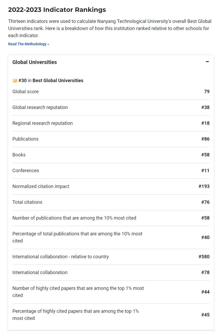
Task: Click the Publications indicator label
Action: [x=25, y=139]
